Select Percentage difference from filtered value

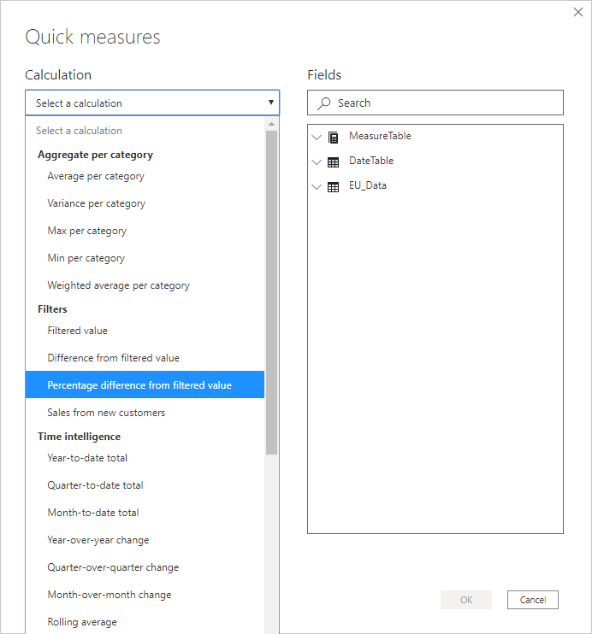coord(145,385)
